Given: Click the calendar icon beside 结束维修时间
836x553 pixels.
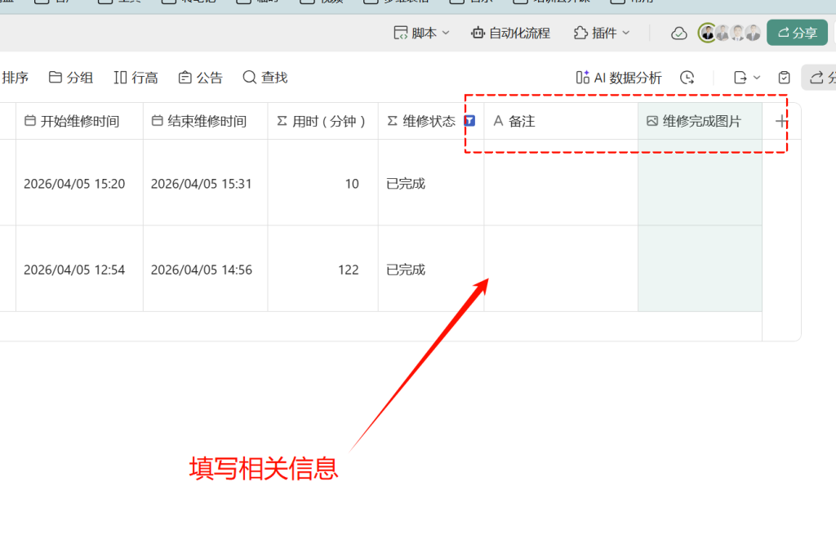Looking at the screenshot, I should pos(157,121).
